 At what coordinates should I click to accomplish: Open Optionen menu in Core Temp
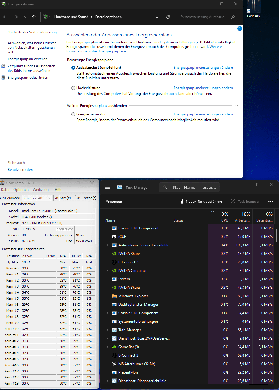pos(21,190)
